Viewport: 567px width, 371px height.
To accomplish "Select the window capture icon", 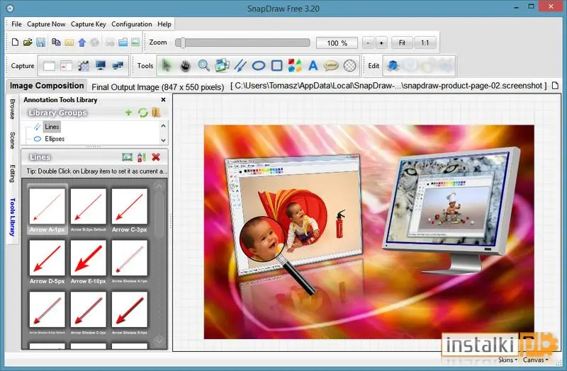I will coord(49,66).
